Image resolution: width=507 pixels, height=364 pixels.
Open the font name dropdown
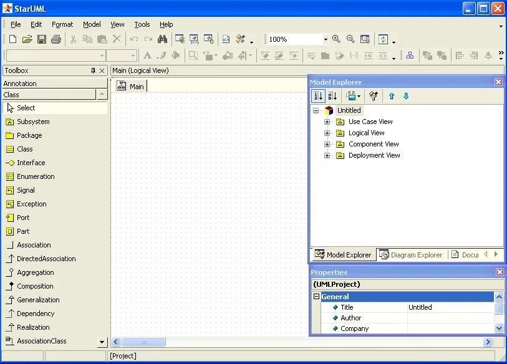coord(102,55)
